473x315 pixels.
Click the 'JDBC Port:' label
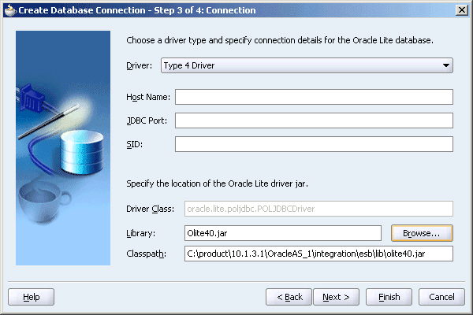point(147,120)
